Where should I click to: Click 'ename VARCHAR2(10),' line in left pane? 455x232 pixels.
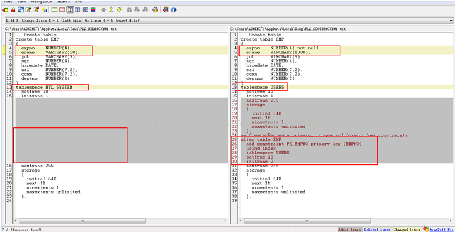coord(51,52)
